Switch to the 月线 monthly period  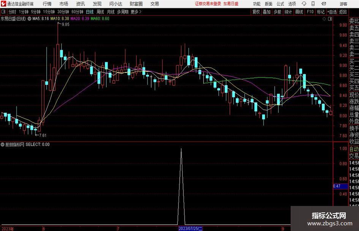tap(111, 12)
